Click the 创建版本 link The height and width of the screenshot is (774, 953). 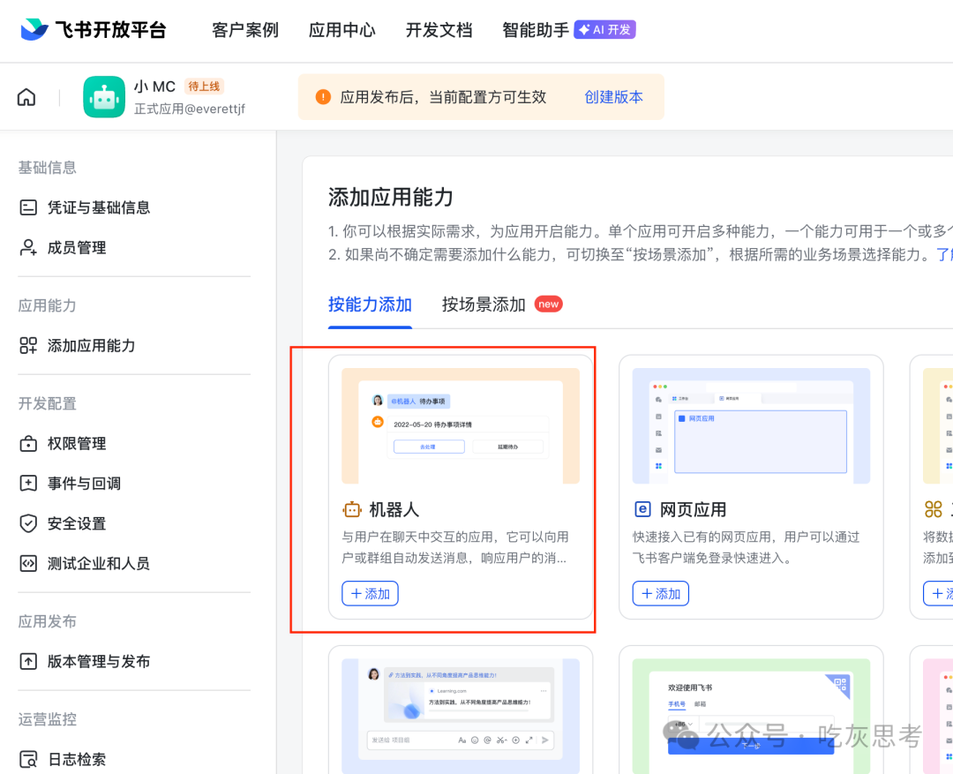point(614,97)
